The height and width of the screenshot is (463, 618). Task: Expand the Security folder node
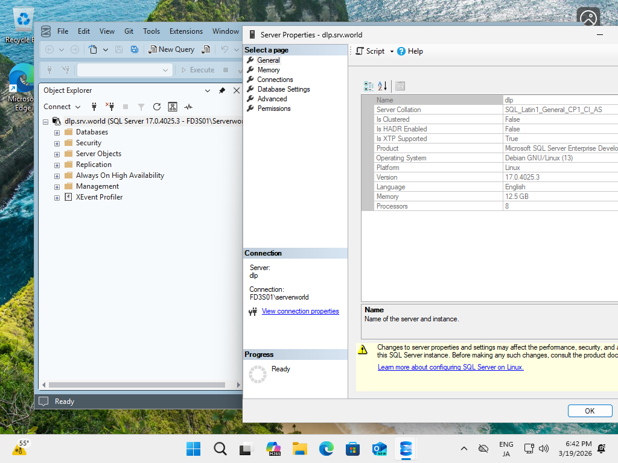point(57,143)
